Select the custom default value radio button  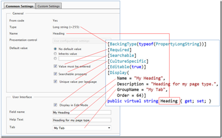point(55,58)
